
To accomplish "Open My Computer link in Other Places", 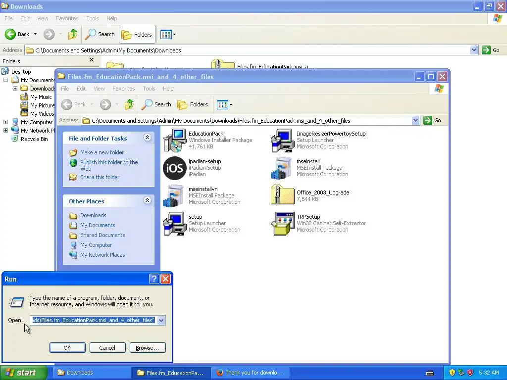I will pyautogui.click(x=96, y=245).
